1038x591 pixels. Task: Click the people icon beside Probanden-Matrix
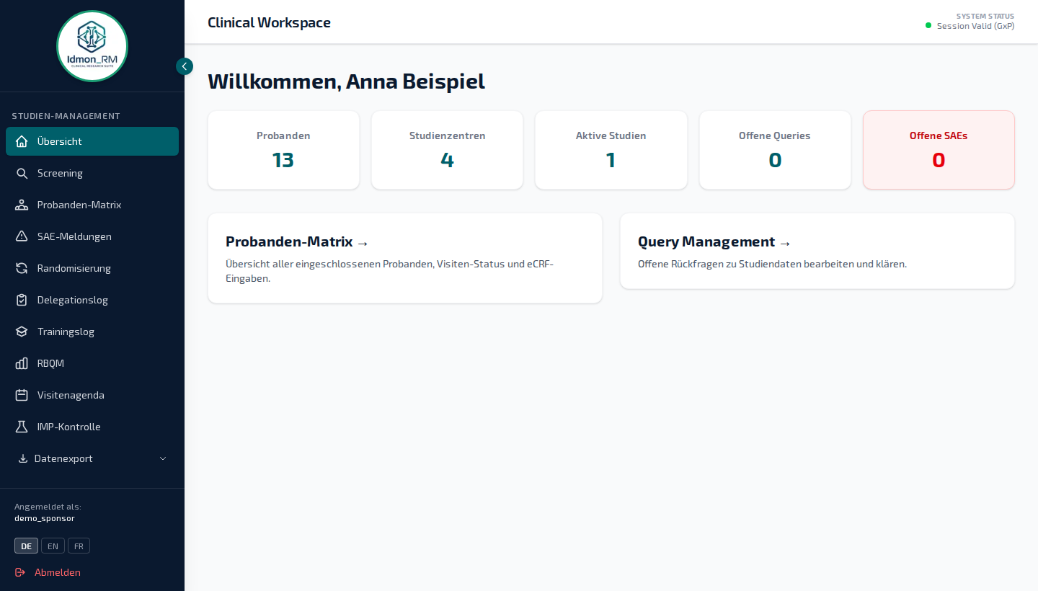click(x=22, y=205)
